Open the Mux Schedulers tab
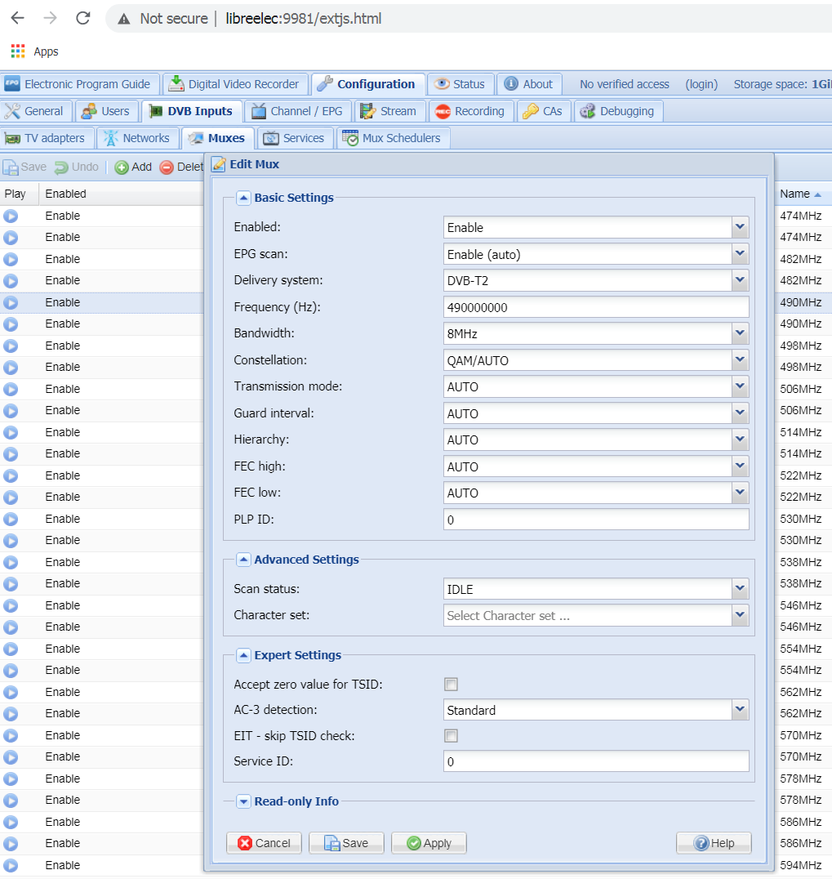Viewport: 832px width, 879px height. point(392,138)
